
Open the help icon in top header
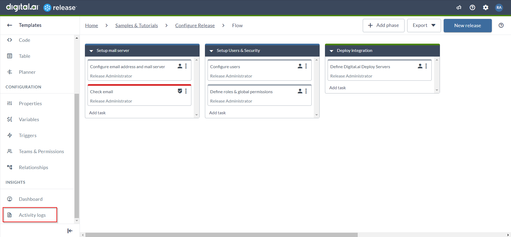click(472, 7)
